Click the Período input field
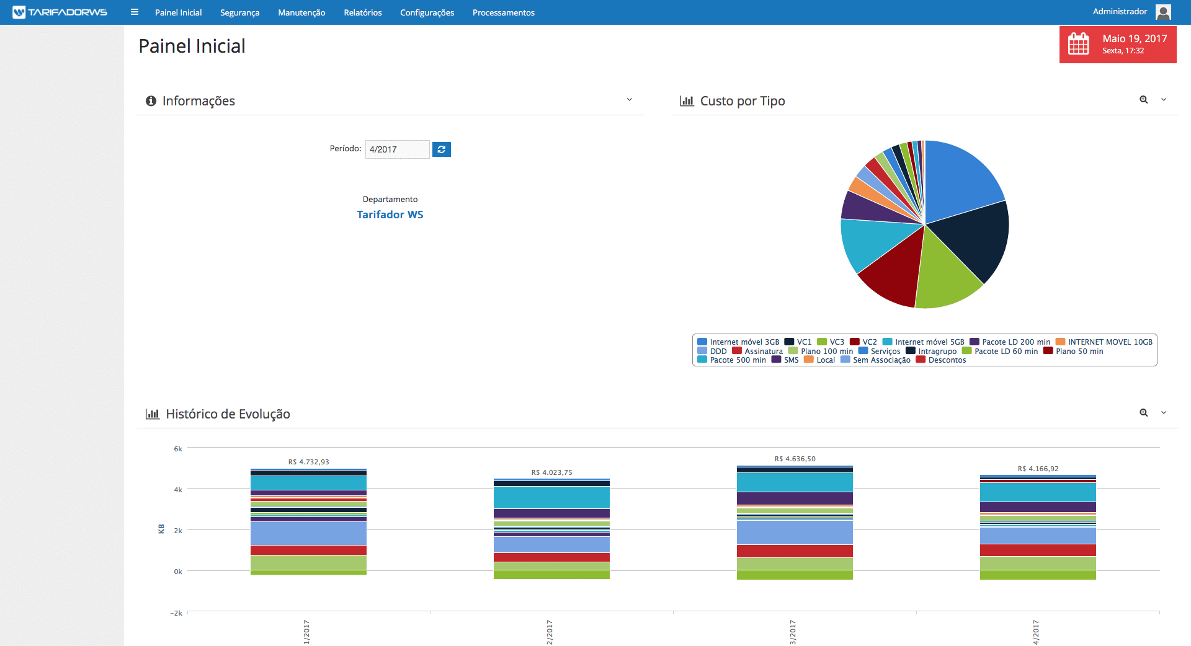Viewport: 1191px width, 646px height. [x=397, y=149]
